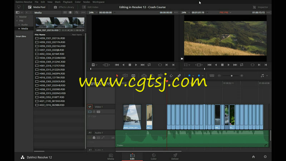
Task: Mark In point in source viewer
Action: tap(167, 65)
